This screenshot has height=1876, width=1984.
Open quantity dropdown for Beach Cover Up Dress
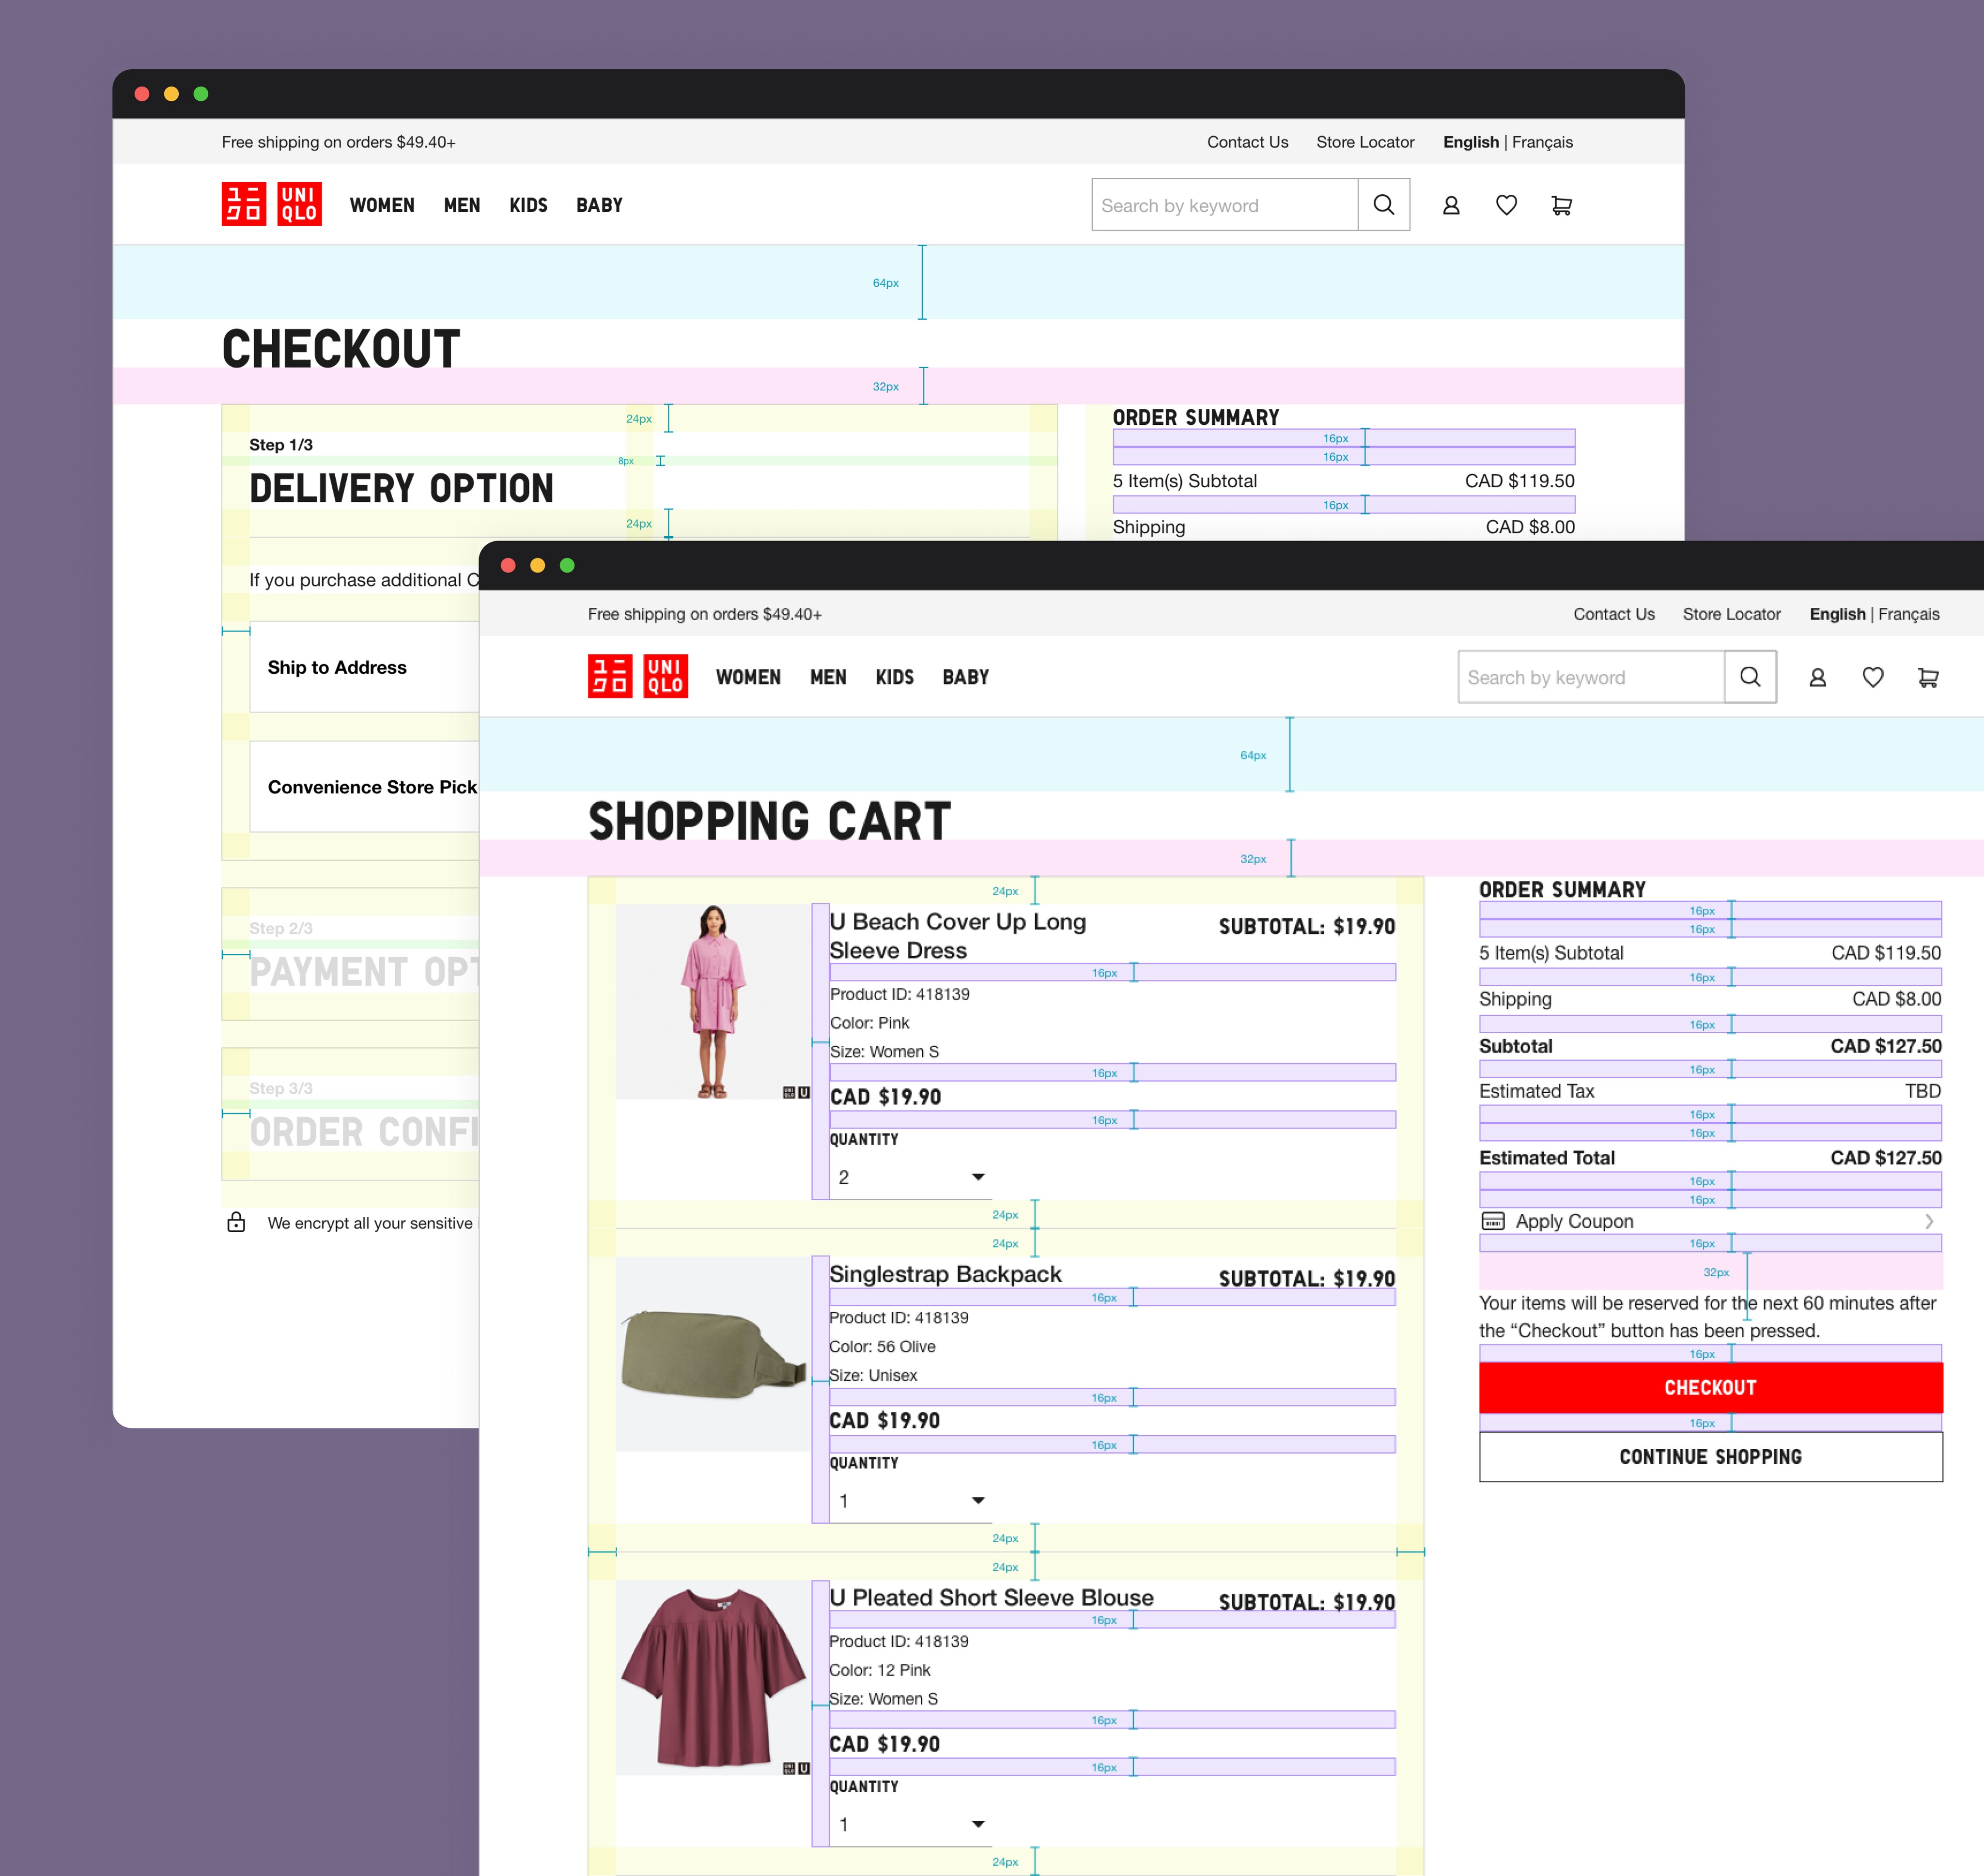click(910, 1177)
